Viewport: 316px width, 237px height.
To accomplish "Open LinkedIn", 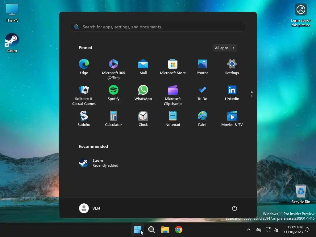I will coord(232,93).
